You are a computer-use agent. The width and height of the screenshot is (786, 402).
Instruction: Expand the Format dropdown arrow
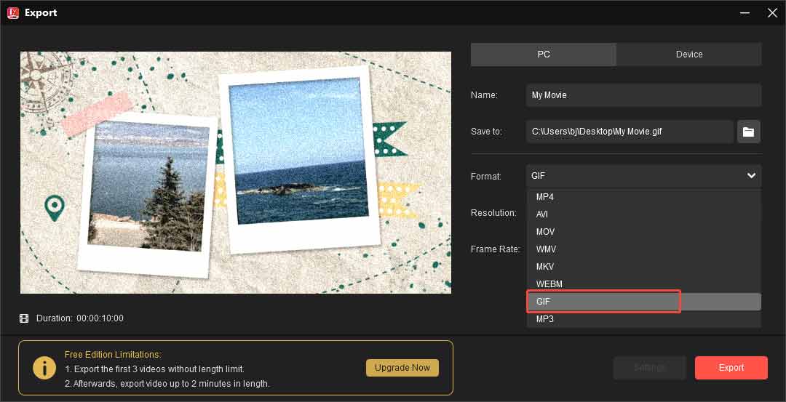(751, 176)
